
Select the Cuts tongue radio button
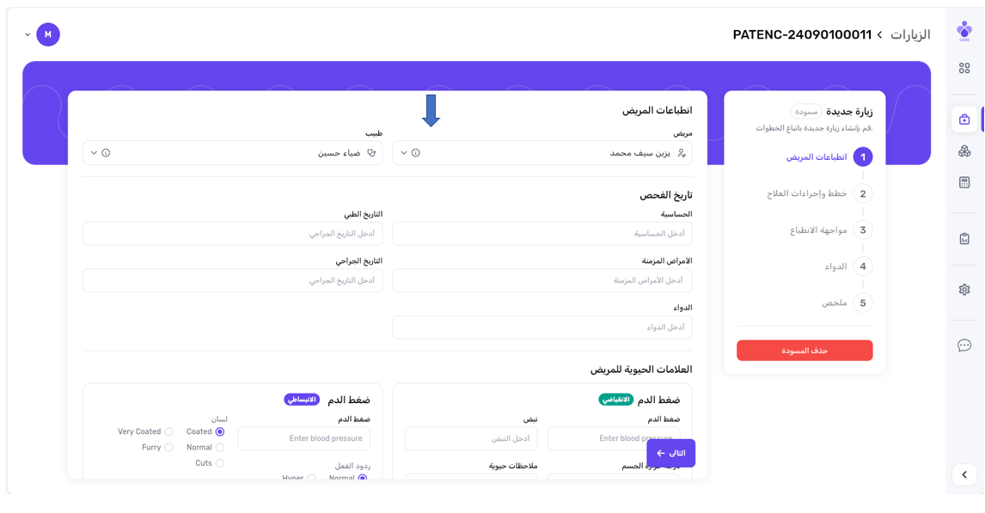(220, 463)
